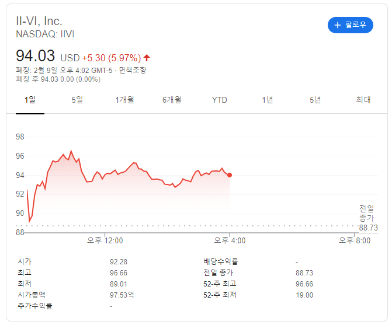Screen dimensions: 392x325
Task: Click the 전일 종가 value 88.73 in table
Action: [x=304, y=273]
